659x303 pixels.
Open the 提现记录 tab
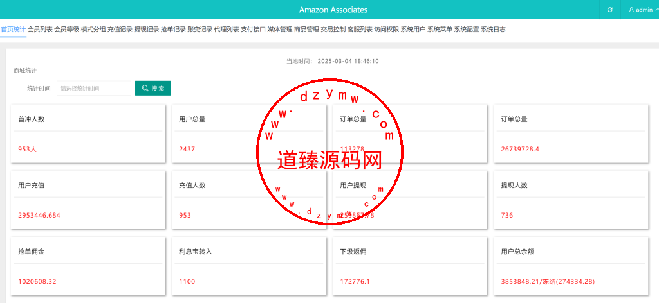click(x=147, y=30)
